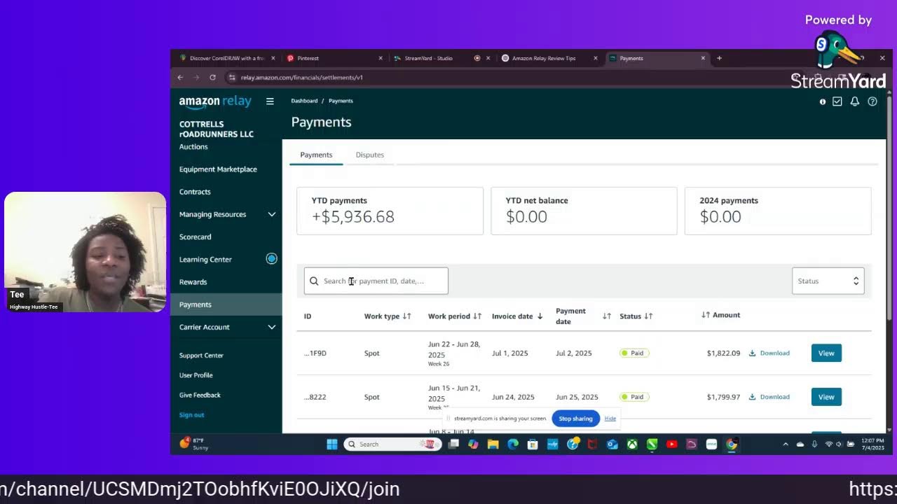The image size is (897, 504).
Task: Download payment of $1,822.09
Action: tap(769, 353)
